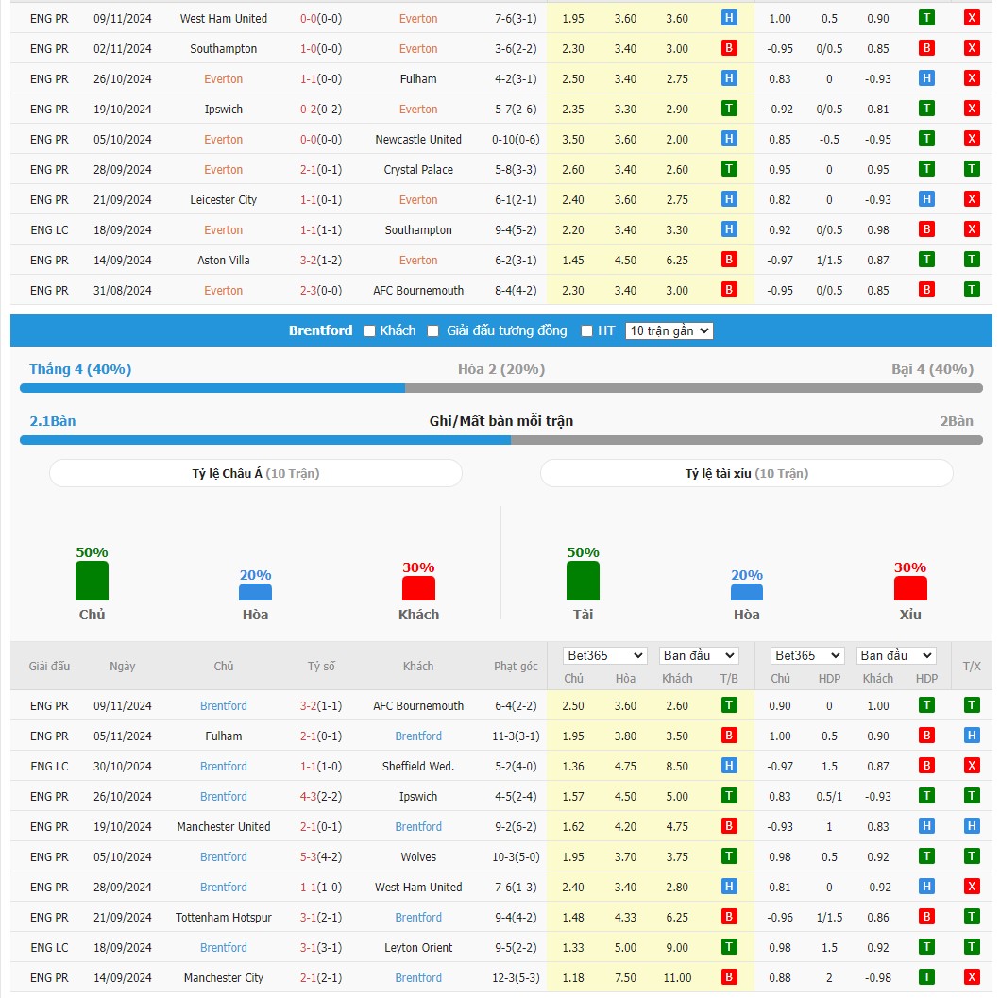Select the Tỷ lệ Châu Á tab
The width and height of the screenshot is (1000, 998).
point(256,473)
